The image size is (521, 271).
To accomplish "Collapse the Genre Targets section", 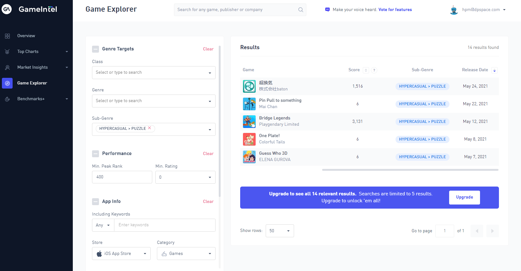I will coord(96,49).
